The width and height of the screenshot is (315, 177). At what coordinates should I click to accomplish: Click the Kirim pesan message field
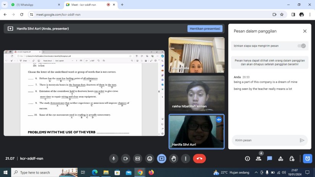coord(265,140)
